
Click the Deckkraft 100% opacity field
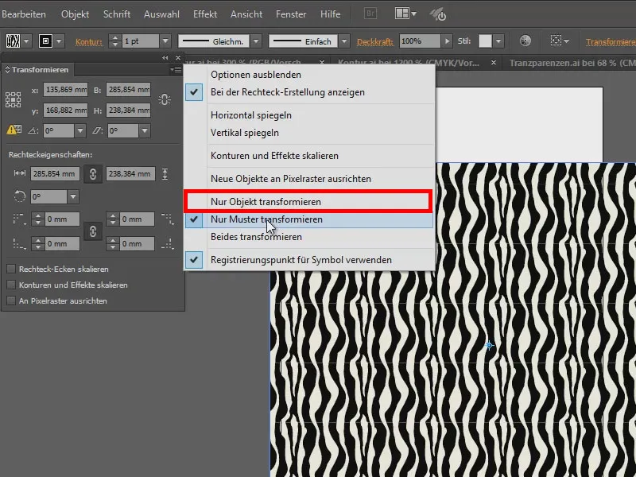click(x=420, y=41)
